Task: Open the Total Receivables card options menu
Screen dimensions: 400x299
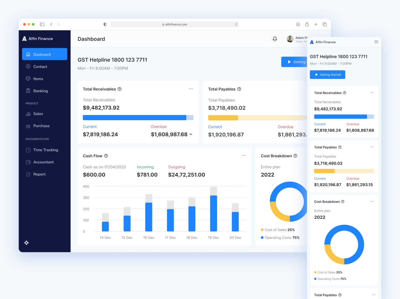Action: pyautogui.click(x=191, y=89)
